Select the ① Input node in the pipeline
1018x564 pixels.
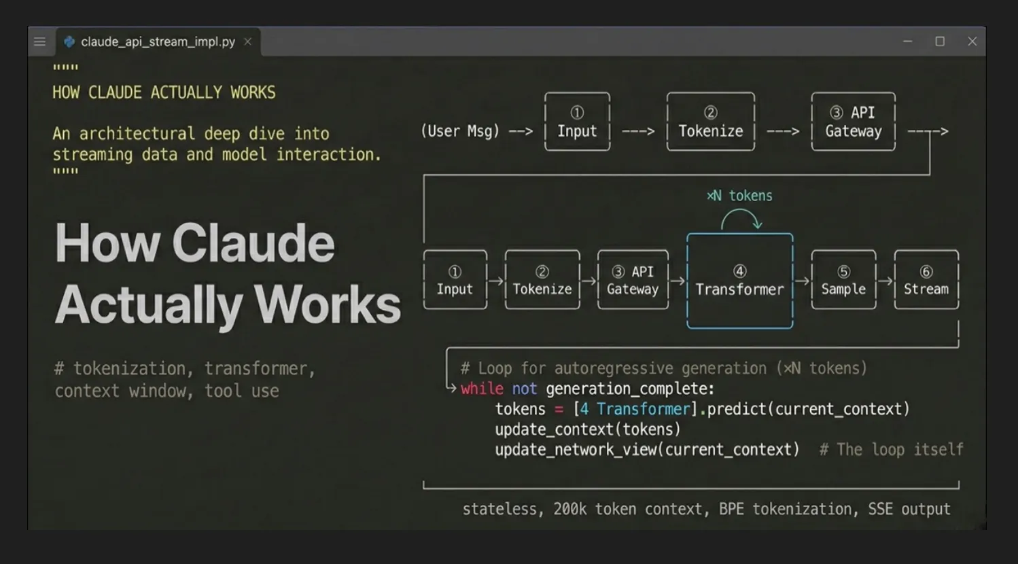(x=577, y=122)
